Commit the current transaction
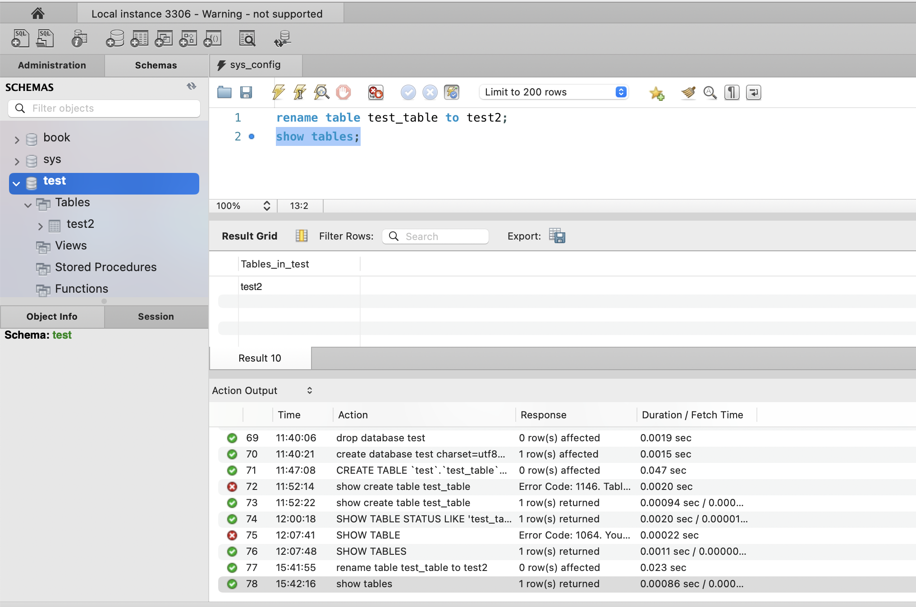Screen dimensions: 916x607 [x=408, y=92]
